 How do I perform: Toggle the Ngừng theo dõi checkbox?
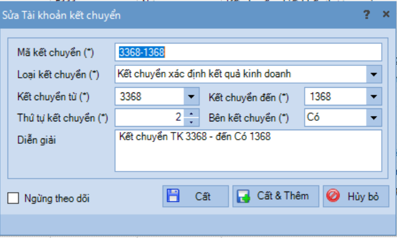coord(13,198)
